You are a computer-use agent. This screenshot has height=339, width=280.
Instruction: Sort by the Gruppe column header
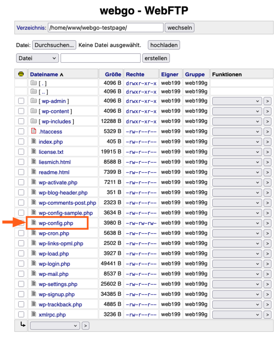pos(195,74)
